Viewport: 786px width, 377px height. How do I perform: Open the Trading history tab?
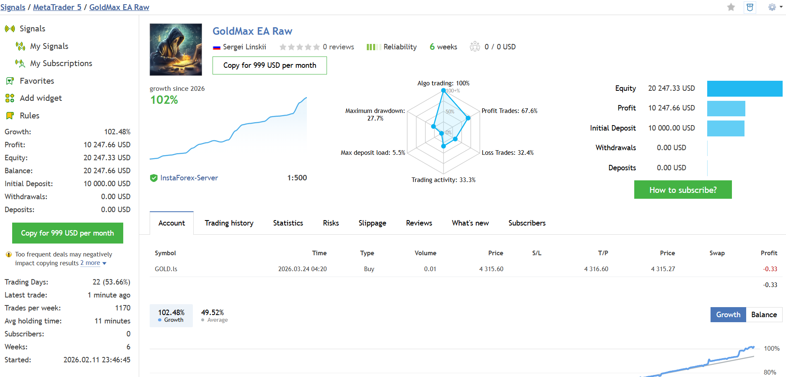pos(229,223)
